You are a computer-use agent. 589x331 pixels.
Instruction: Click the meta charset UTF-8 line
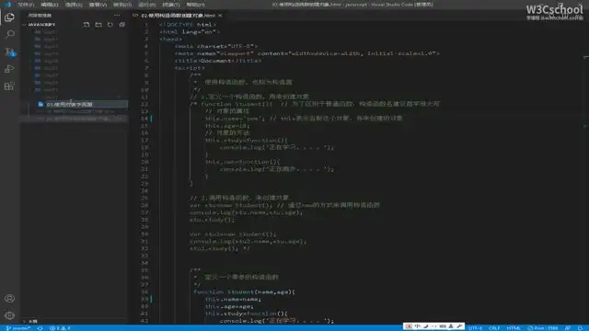click(216, 46)
